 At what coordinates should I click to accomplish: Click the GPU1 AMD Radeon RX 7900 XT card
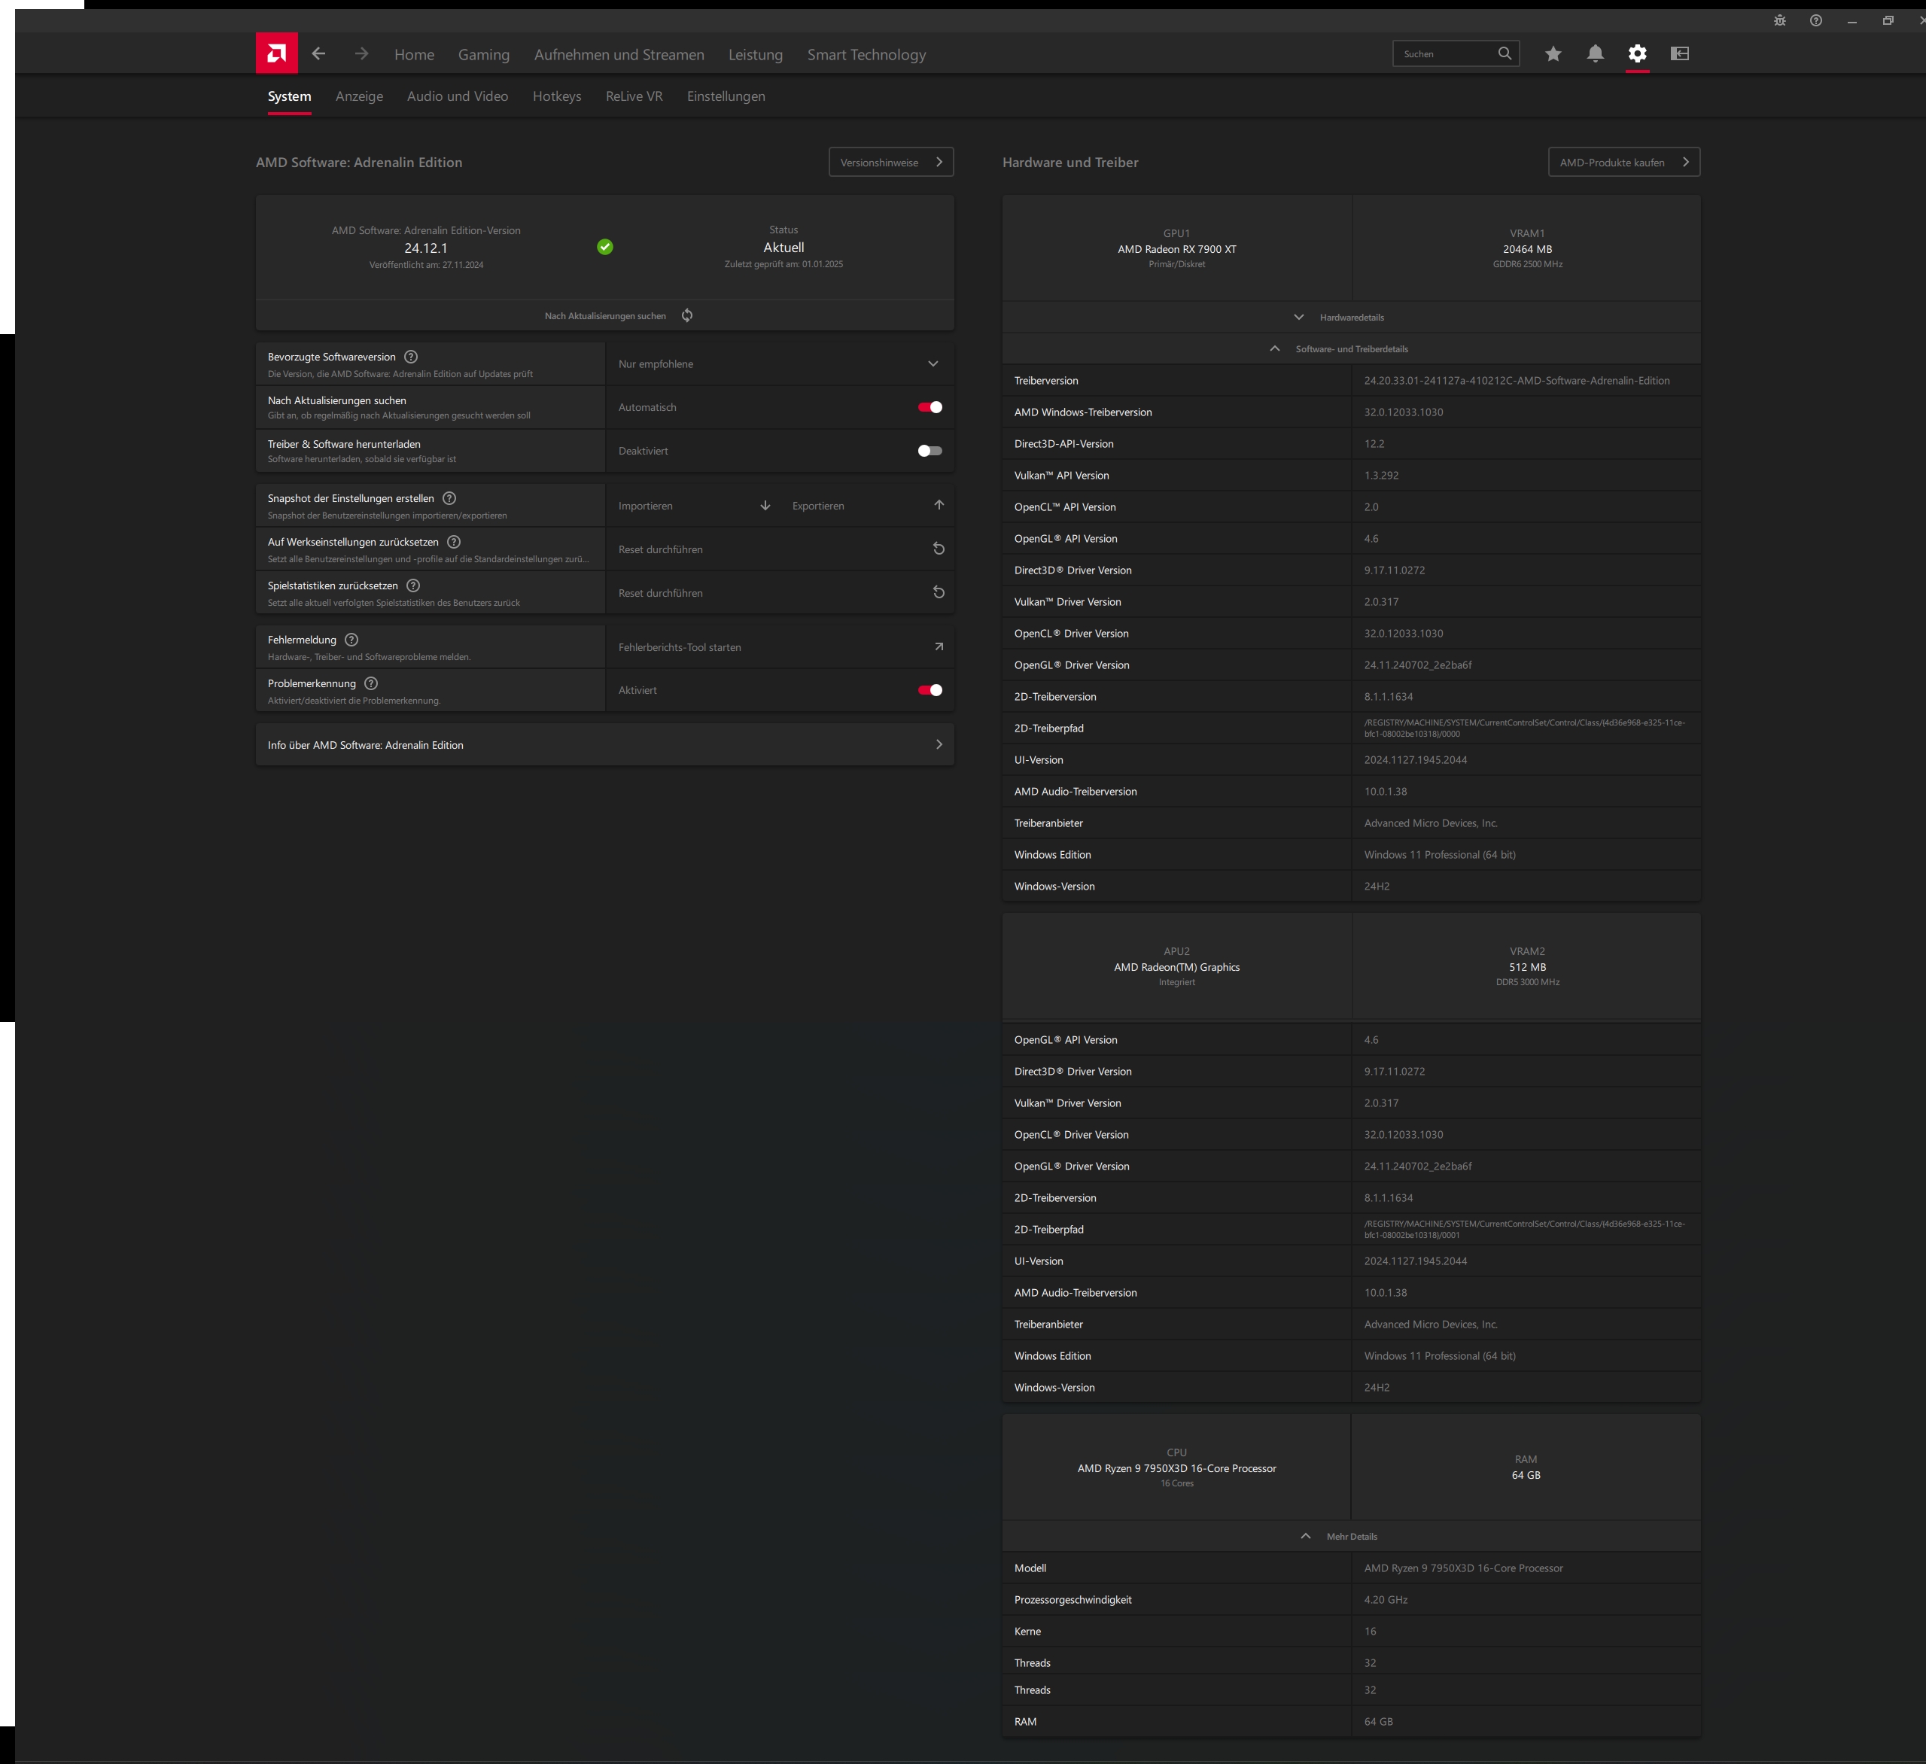[1177, 248]
